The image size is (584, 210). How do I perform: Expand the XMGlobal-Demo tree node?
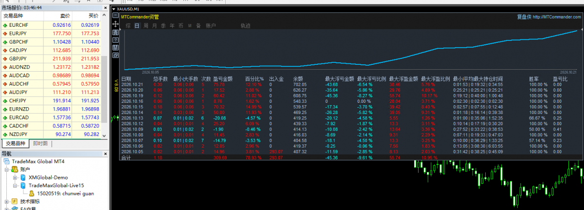(x=15, y=177)
